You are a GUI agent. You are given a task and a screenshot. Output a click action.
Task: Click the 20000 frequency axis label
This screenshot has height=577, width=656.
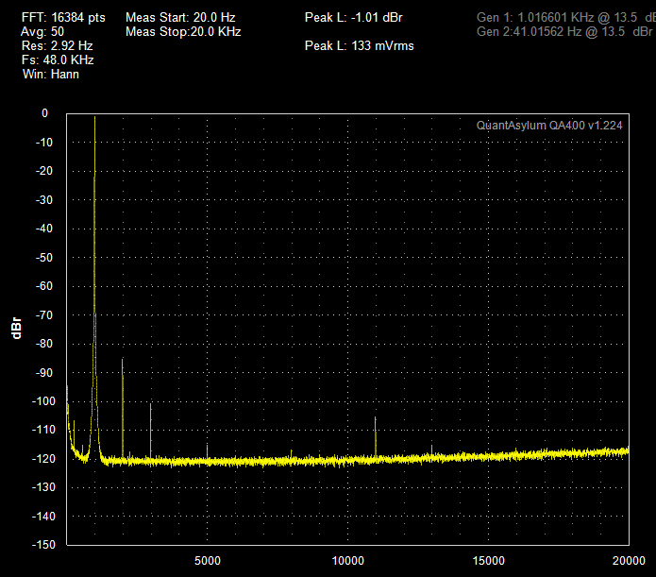click(x=629, y=561)
